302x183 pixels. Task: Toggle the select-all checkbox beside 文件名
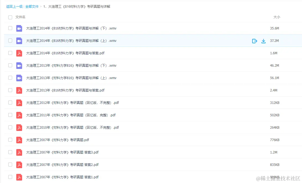10,17
